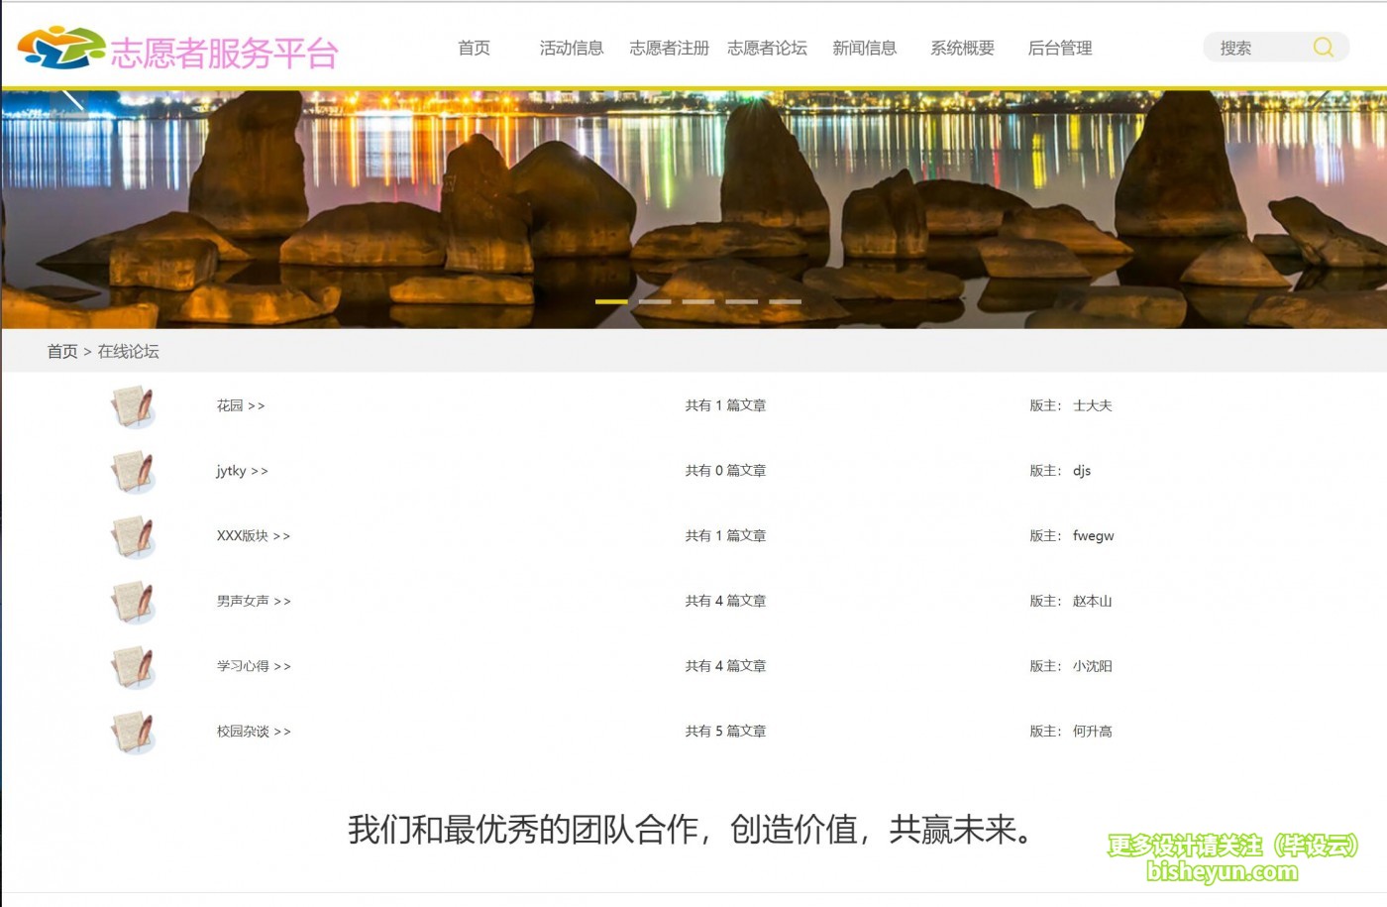Viewport: 1387px width, 907px height.
Task: Click the 志愿者服务平台 logo icon
Action: coord(61,48)
